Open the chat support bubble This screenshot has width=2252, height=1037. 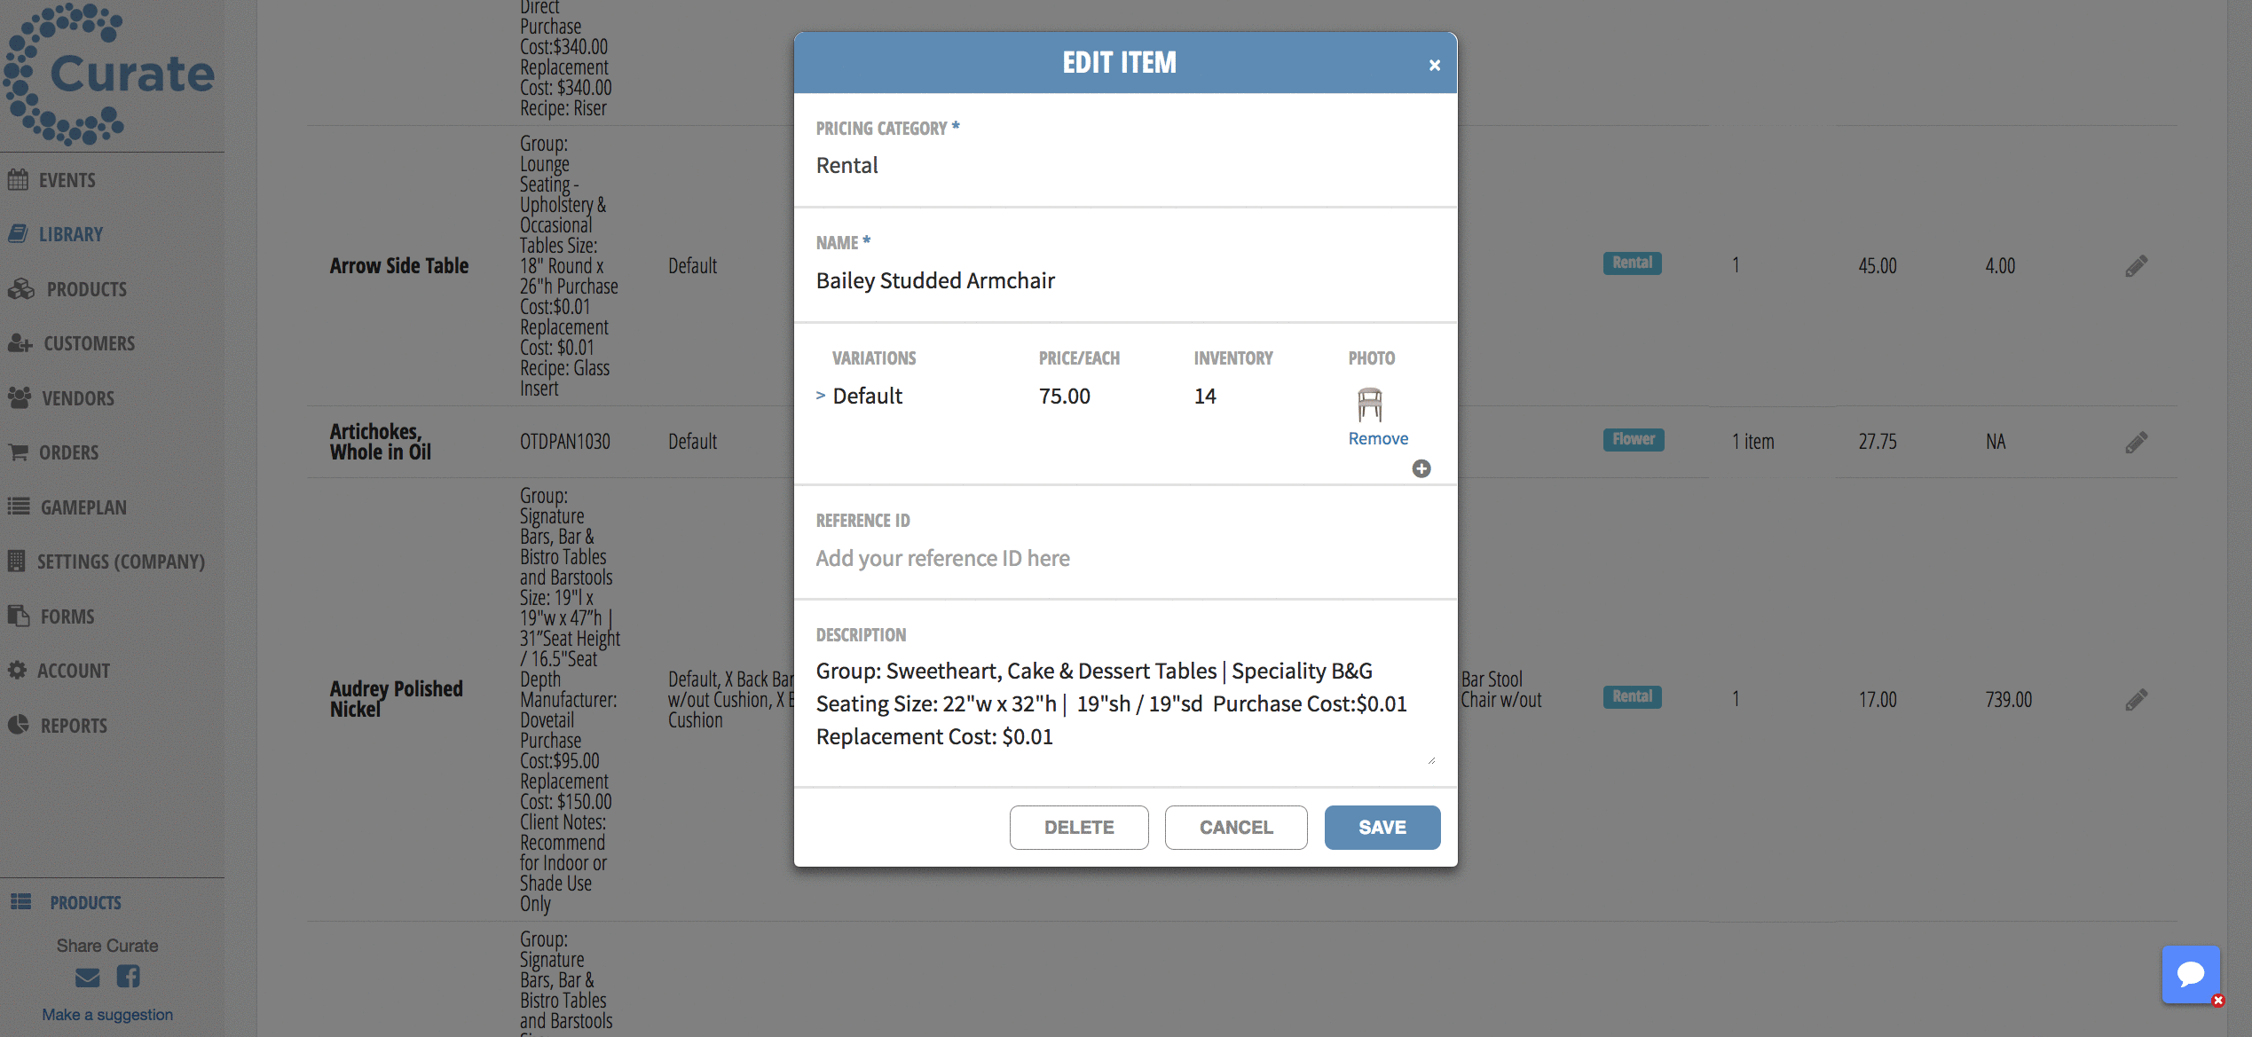pyautogui.click(x=2191, y=974)
